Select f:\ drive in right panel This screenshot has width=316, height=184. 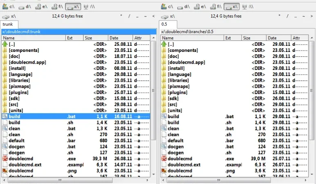click(216, 7)
